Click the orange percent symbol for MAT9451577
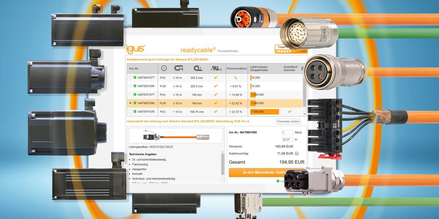The width and height of the screenshot is (439, 219). click(x=236, y=78)
